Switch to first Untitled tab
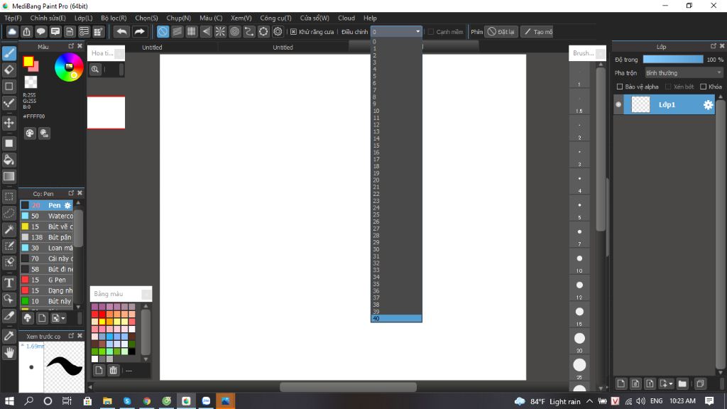The image size is (727, 409). pos(152,48)
